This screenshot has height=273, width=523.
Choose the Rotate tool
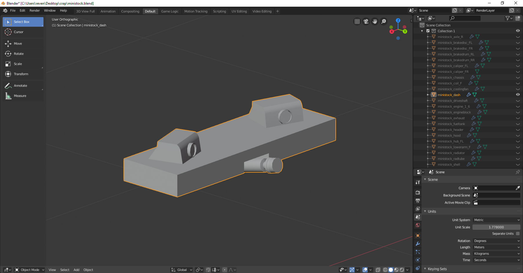(19, 54)
